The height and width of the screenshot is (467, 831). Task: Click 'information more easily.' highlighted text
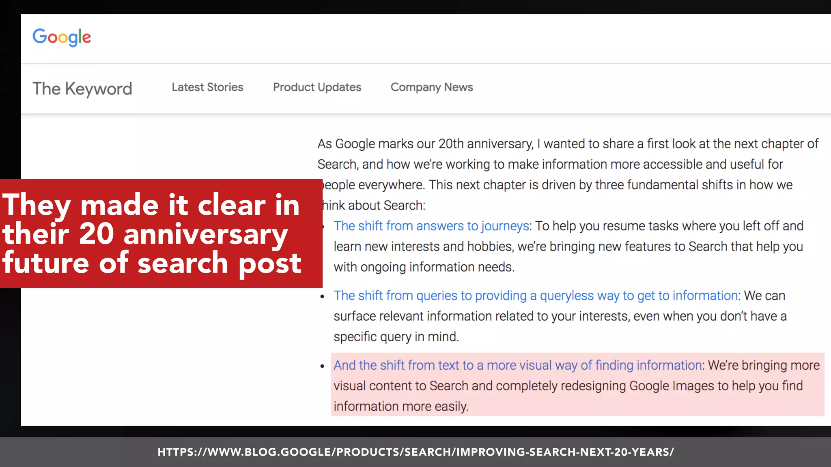pos(401,407)
